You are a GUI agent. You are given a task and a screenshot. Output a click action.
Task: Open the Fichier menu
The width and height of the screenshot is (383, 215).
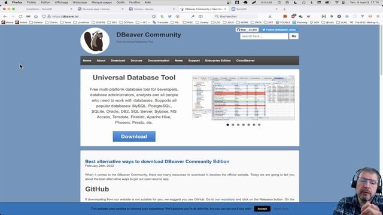coord(31,2)
